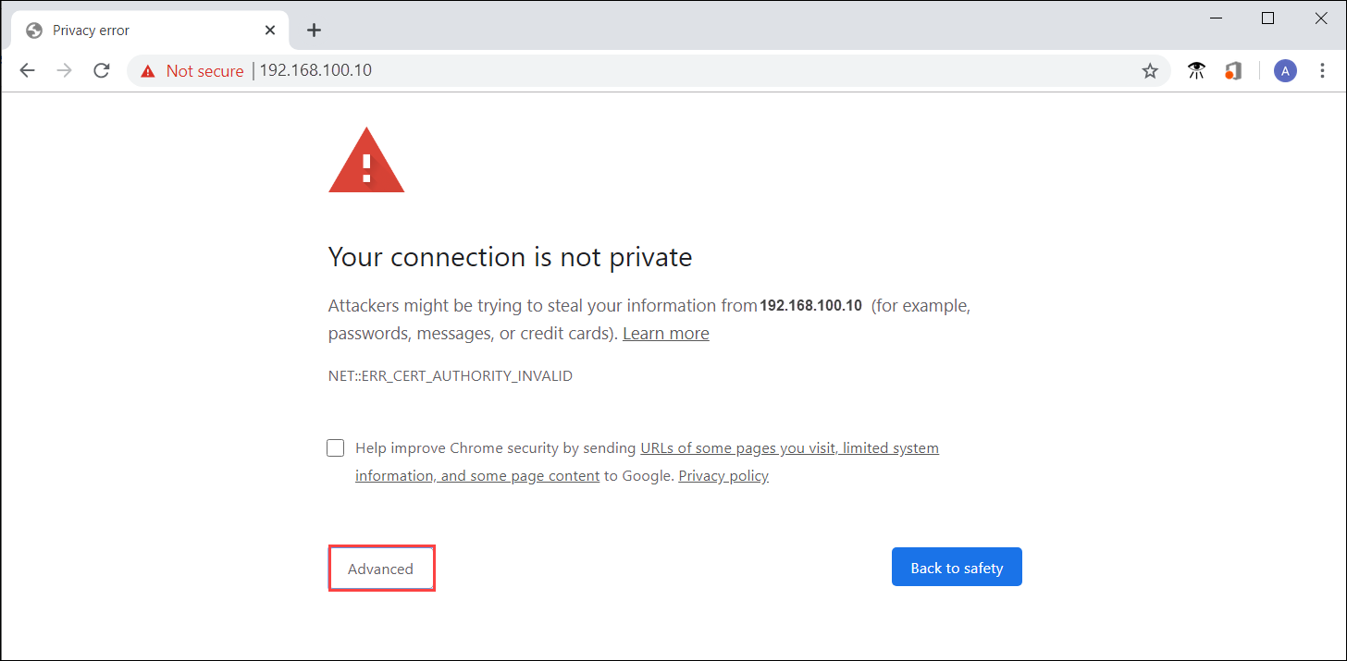Open the Learn more link
This screenshot has height=661, width=1347.
coord(665,333)
